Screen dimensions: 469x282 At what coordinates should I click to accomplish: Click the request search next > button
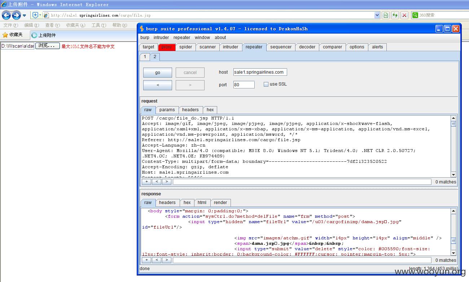point(166,182)
